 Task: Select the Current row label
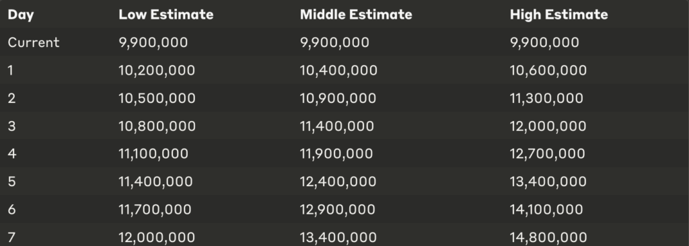tap(34, 42)
